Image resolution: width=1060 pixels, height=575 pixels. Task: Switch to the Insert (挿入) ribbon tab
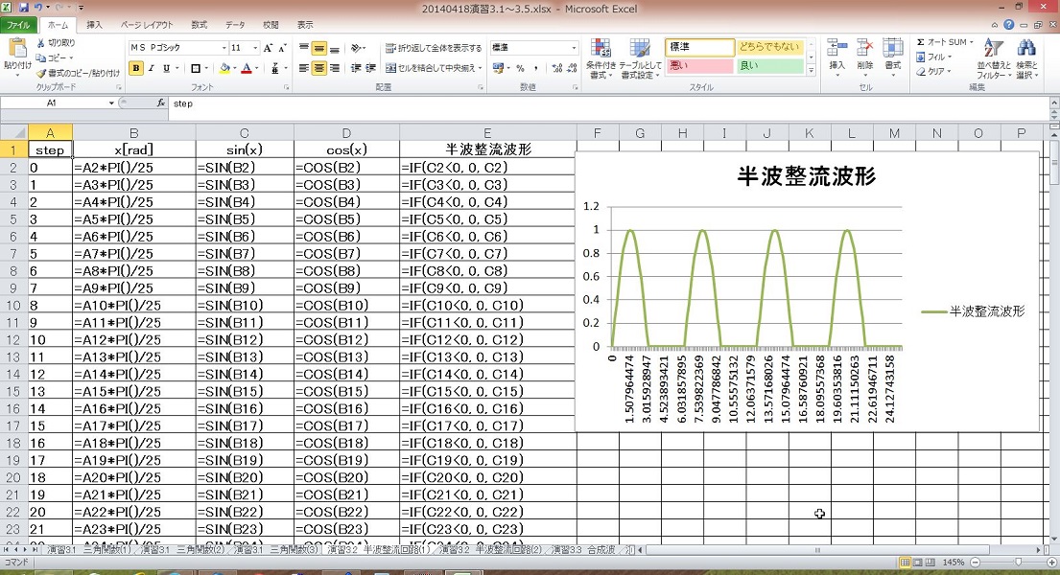(95, 25)
